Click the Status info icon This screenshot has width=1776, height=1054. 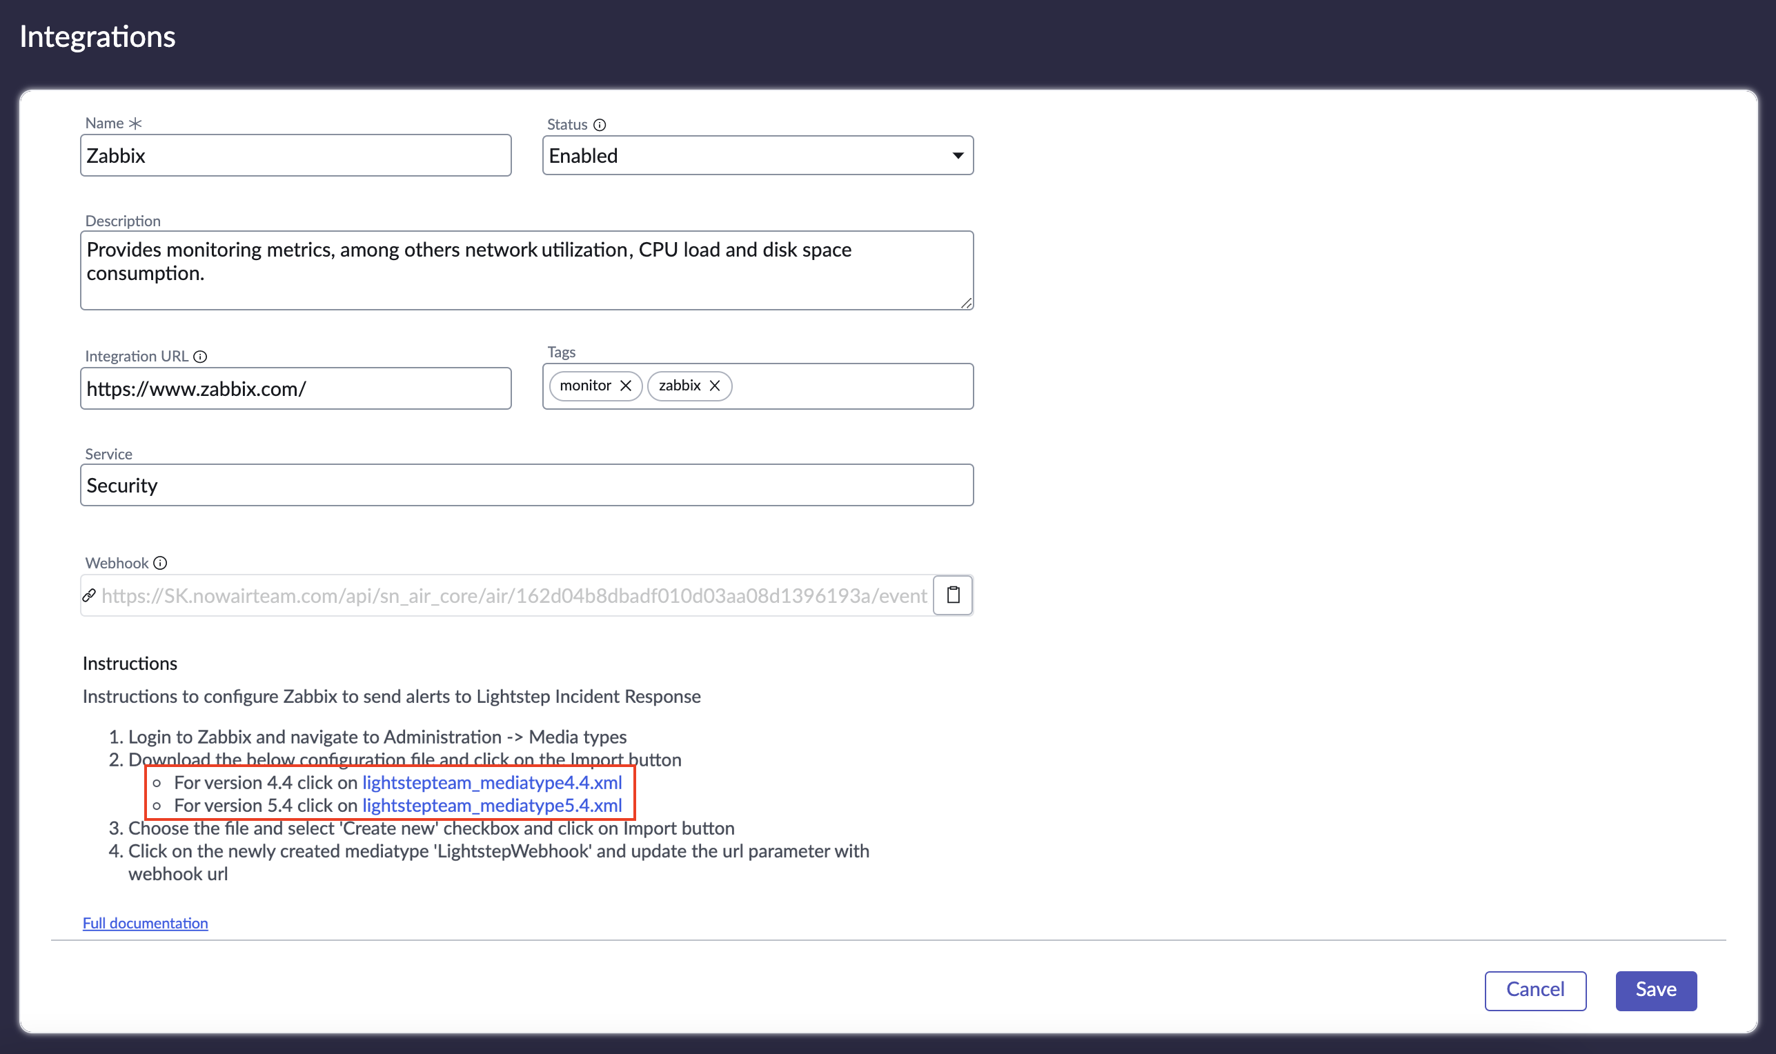click(600, 125)
